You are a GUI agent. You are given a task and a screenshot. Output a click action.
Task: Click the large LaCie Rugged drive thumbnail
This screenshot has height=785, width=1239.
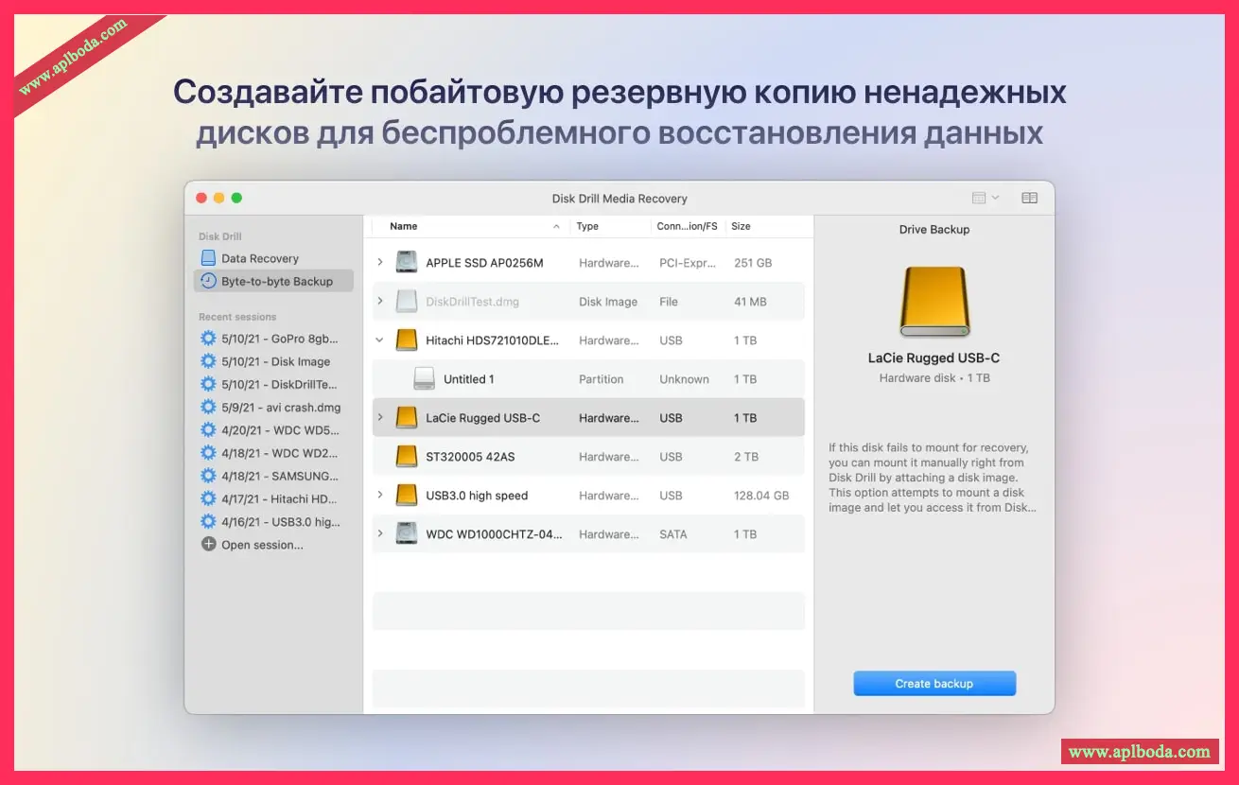(934, 303)
